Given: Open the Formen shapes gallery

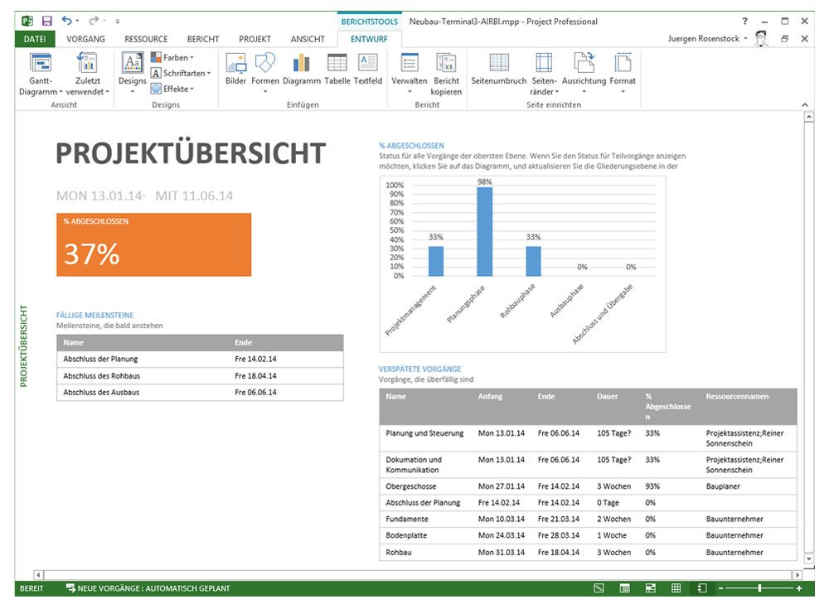Looking at the screenshot, I should [265, 73].
